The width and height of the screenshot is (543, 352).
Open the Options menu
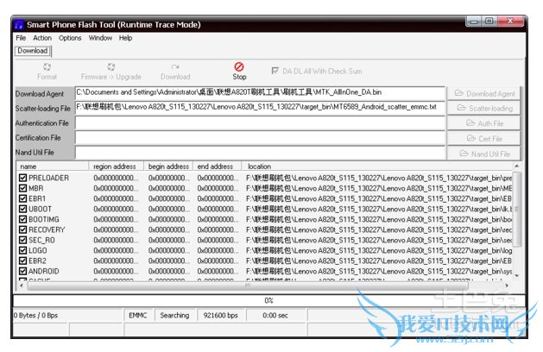pyautogui.click(x=70, y=38)
